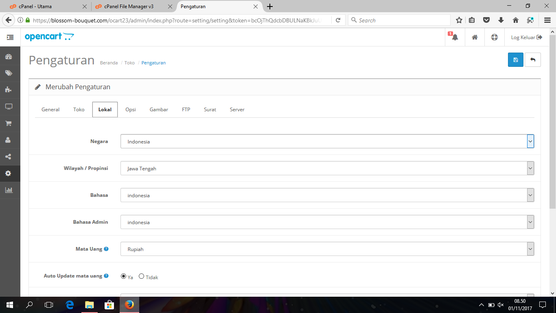Reload the page with refresh icon
Image resolution: width=556 pixels, height=313 pixels.
[x=338, y=20]
